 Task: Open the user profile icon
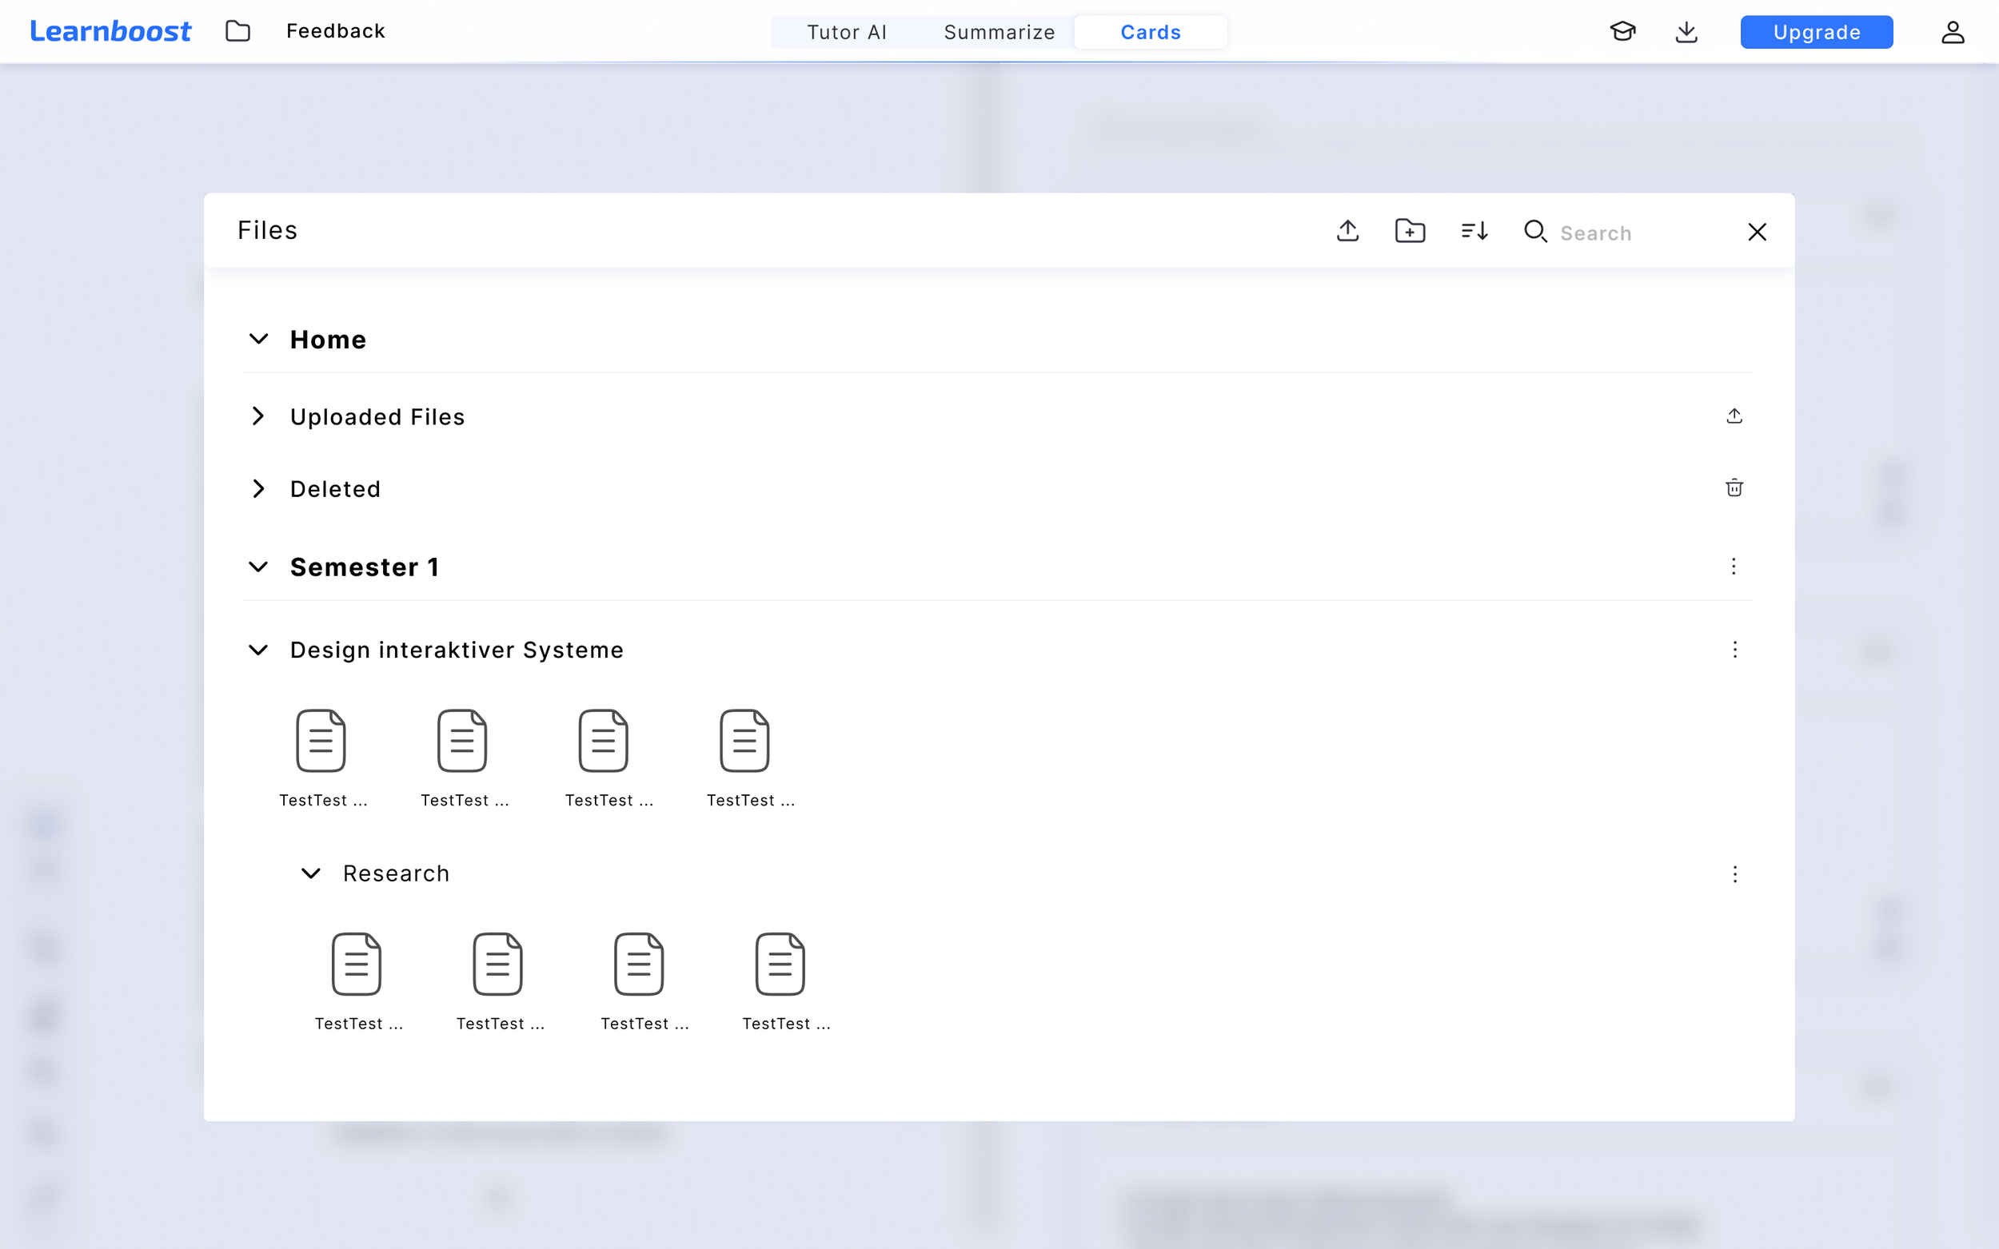pyautogui.click(x=1953, y=31)
